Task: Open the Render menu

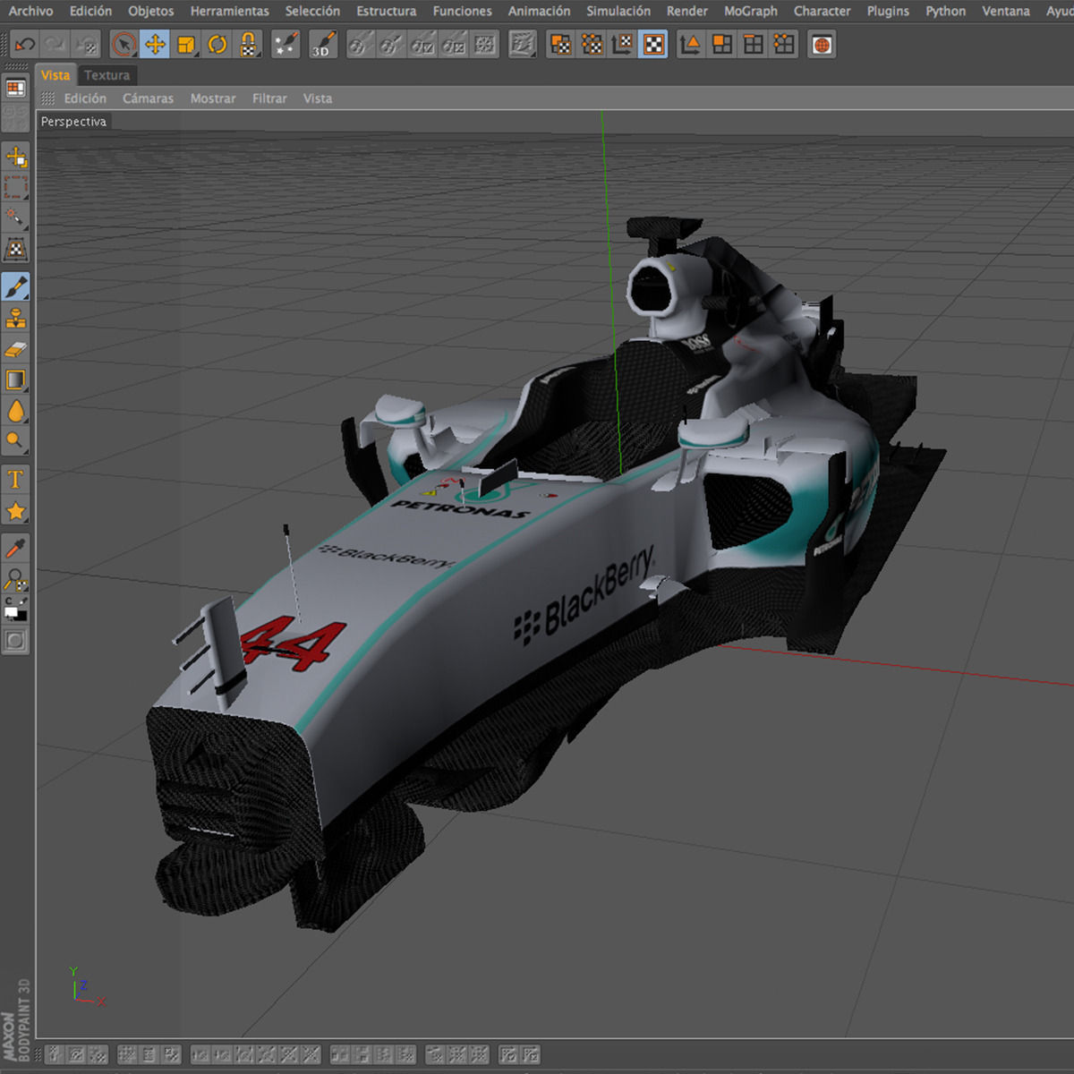Action: coord(687,11)
